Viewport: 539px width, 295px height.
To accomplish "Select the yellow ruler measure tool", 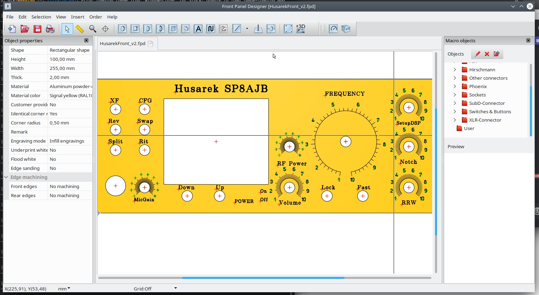I will pyautogui.click(x=80, y=29).
